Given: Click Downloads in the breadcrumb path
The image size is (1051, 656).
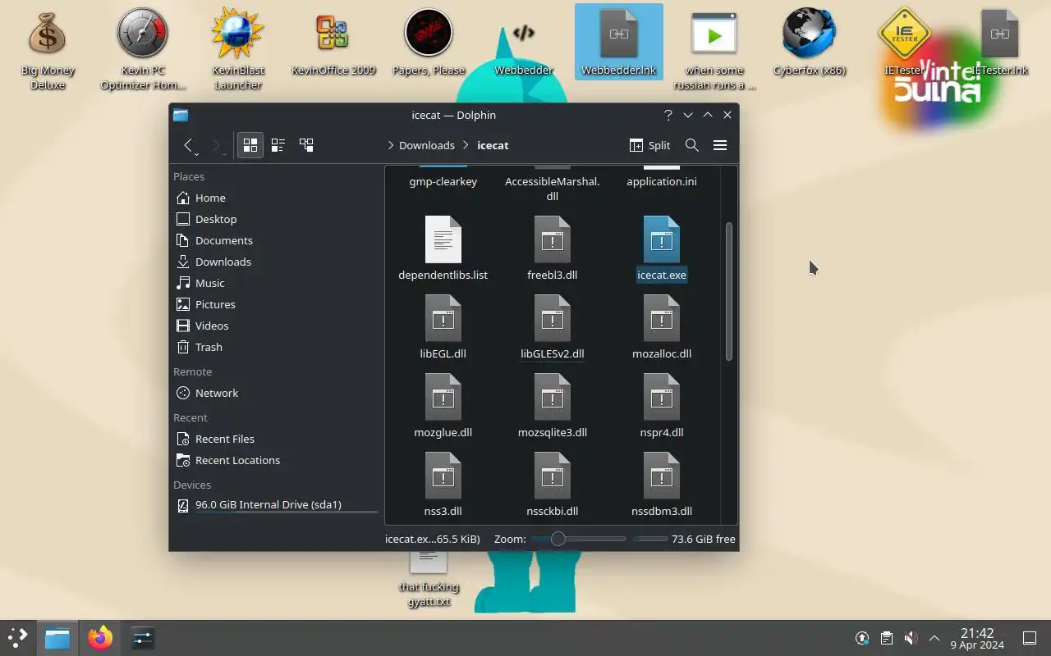Looking at the screenshot, I should [427, 145].
